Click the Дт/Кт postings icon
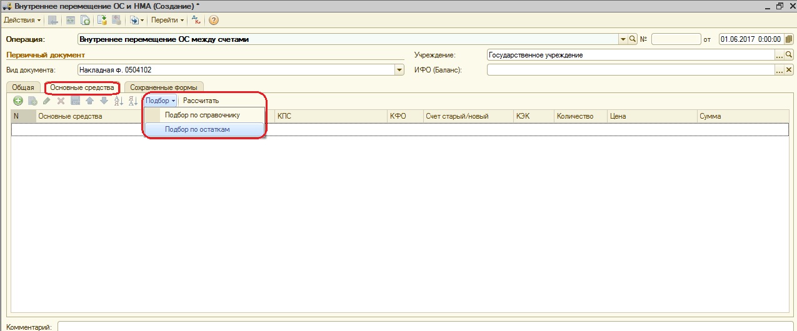797x331 pixels. coord(196,20)
